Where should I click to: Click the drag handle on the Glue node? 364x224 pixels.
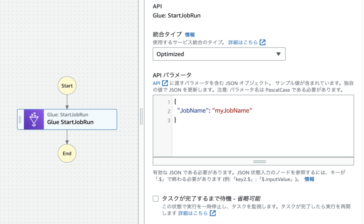[x=19, y=119]
